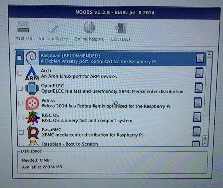The height and width of the screenshot is (188, 223).
Task: Click the lower scrollbar up arrow button
Action: pos(205,138)
